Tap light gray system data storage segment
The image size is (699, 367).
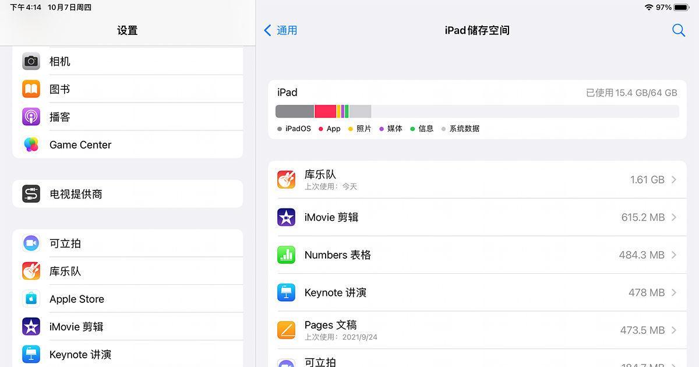pos(361,111)
